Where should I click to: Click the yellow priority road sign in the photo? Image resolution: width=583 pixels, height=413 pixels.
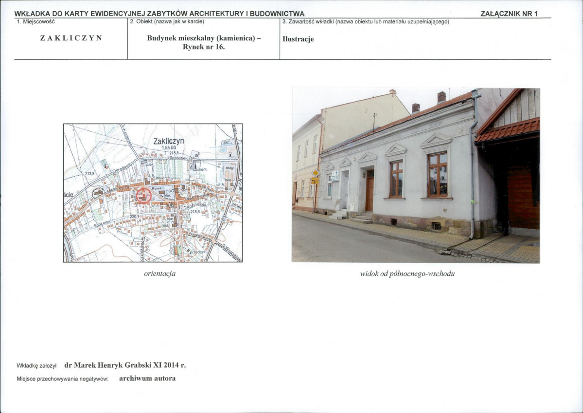coord(315,173)
